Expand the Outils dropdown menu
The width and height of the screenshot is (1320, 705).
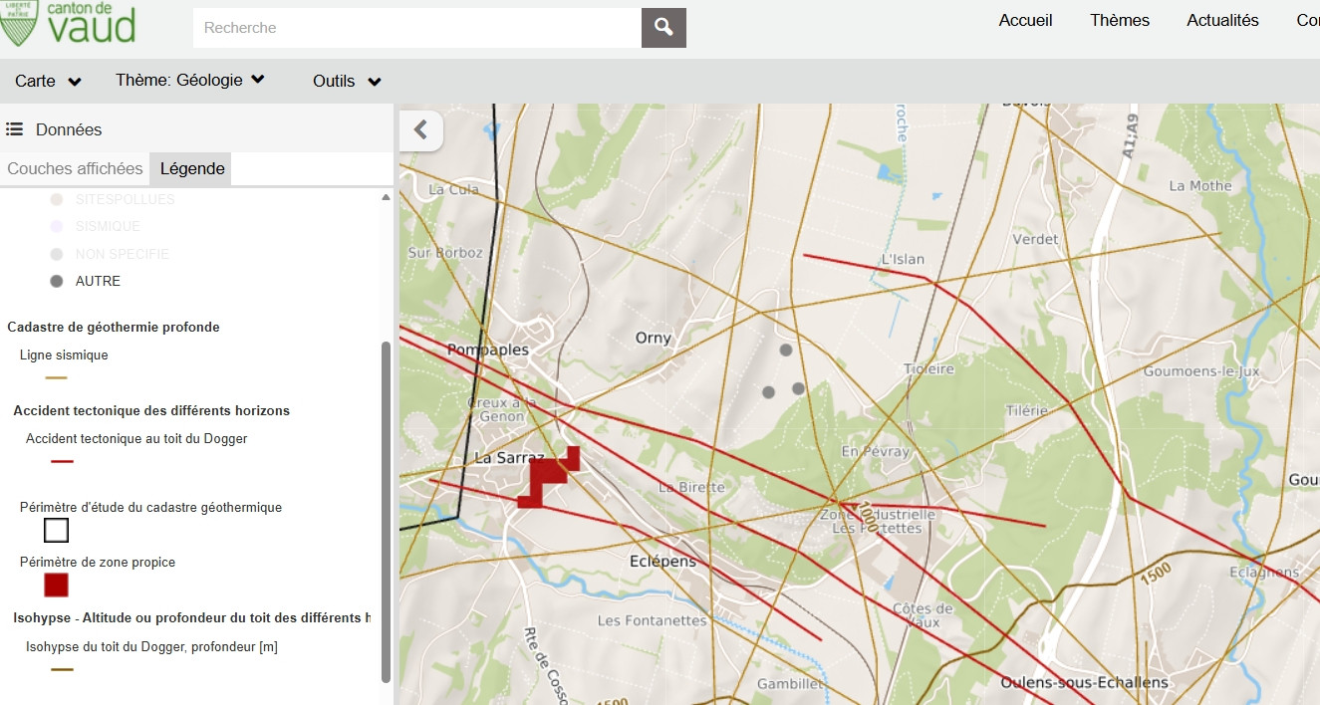[x=347, y=82]
